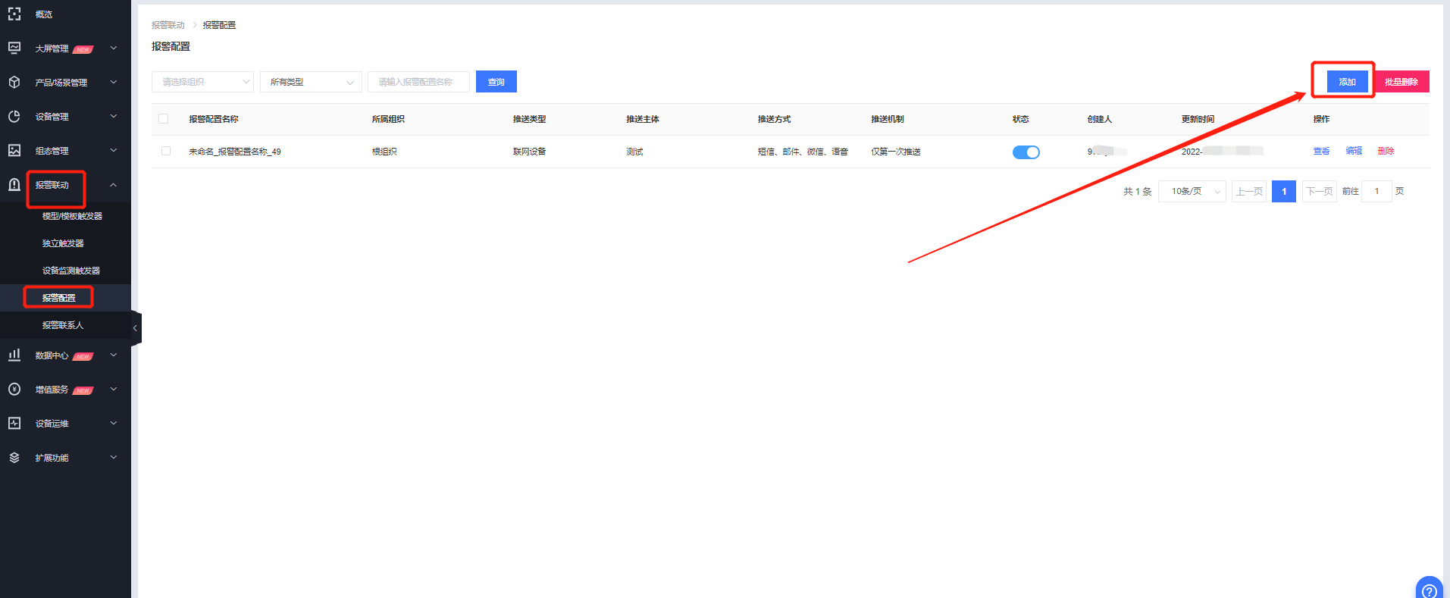
Task: Click the 增值服务 yen coin icon
Action: (x=14, y=389)
